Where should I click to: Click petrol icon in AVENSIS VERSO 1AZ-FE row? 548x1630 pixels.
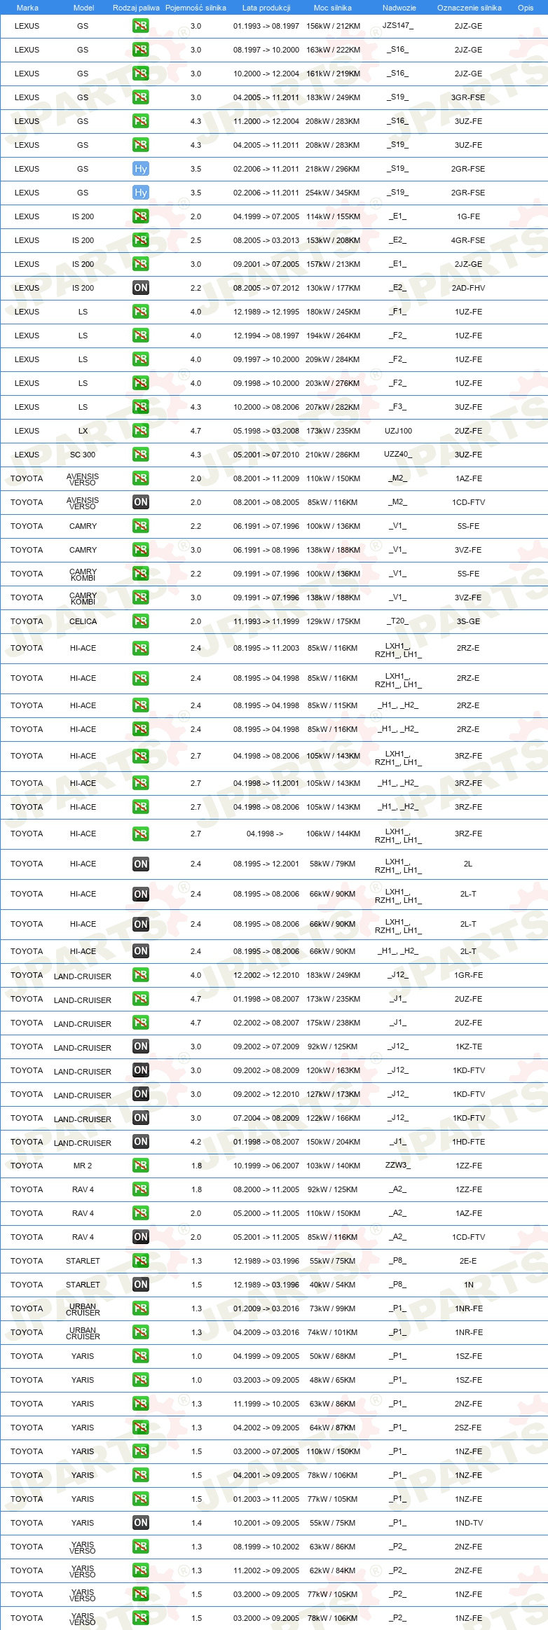(141, 478)
